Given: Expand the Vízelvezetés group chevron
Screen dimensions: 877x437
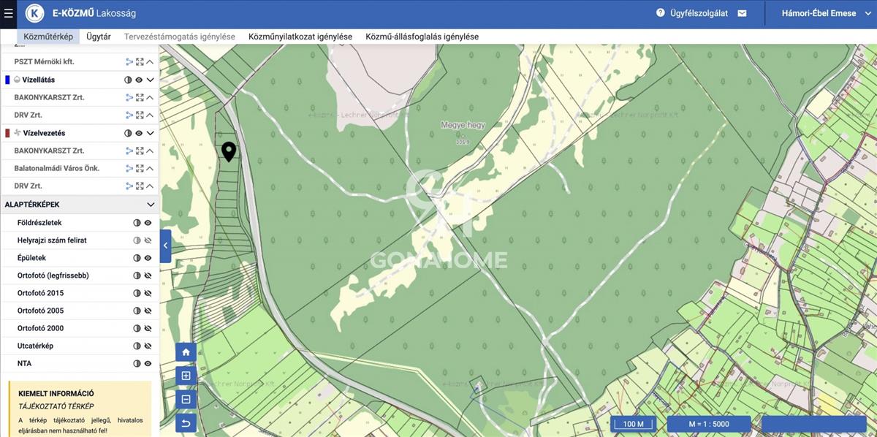Looking at the screenshot, I should click(151, 133).
